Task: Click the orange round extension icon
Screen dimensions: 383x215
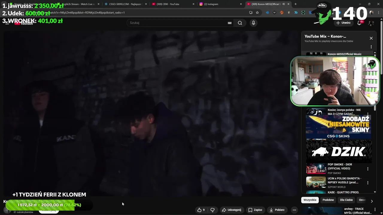Action: [282, 13]
